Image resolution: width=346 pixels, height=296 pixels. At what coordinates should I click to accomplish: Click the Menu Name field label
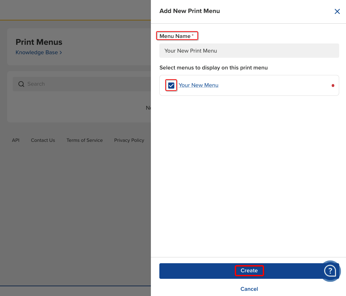pyautogui.click(x=175, y=36)
